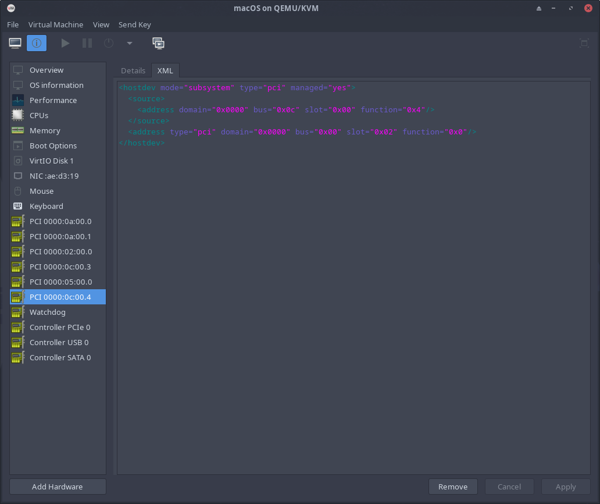
Task: Click the pause virtual machine icon
Action: coord(87,43)
